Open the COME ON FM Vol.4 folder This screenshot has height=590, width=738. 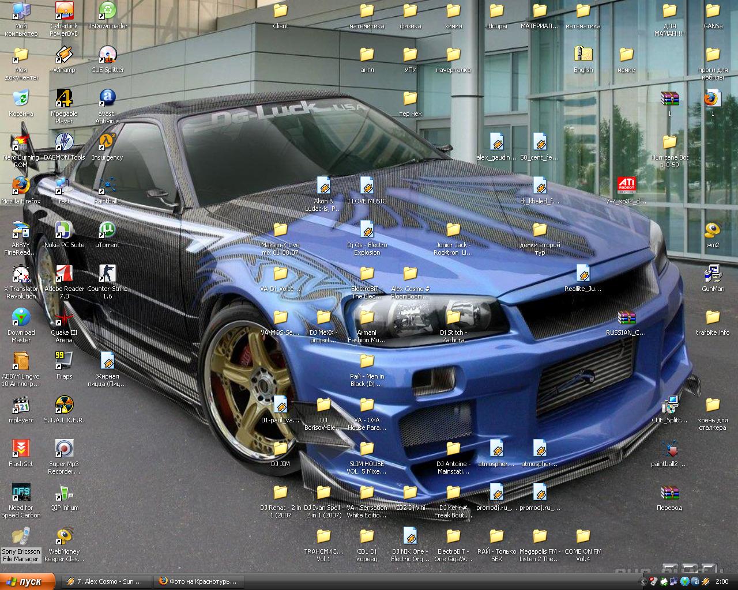coord(583,545)
